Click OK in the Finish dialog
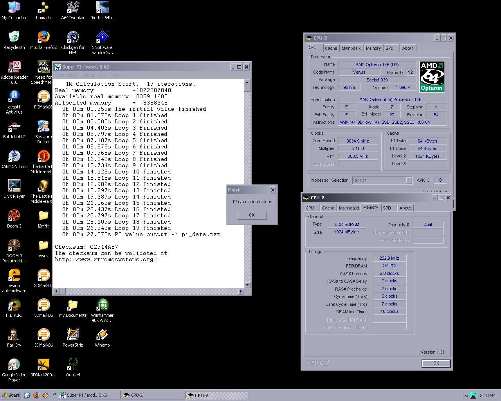Viewport: 501px width, 401px height. point(252,215)
